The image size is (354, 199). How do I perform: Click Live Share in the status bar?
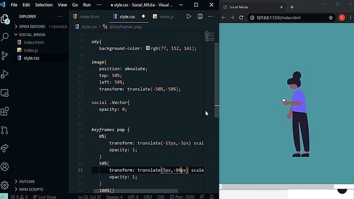click(44, 197)
